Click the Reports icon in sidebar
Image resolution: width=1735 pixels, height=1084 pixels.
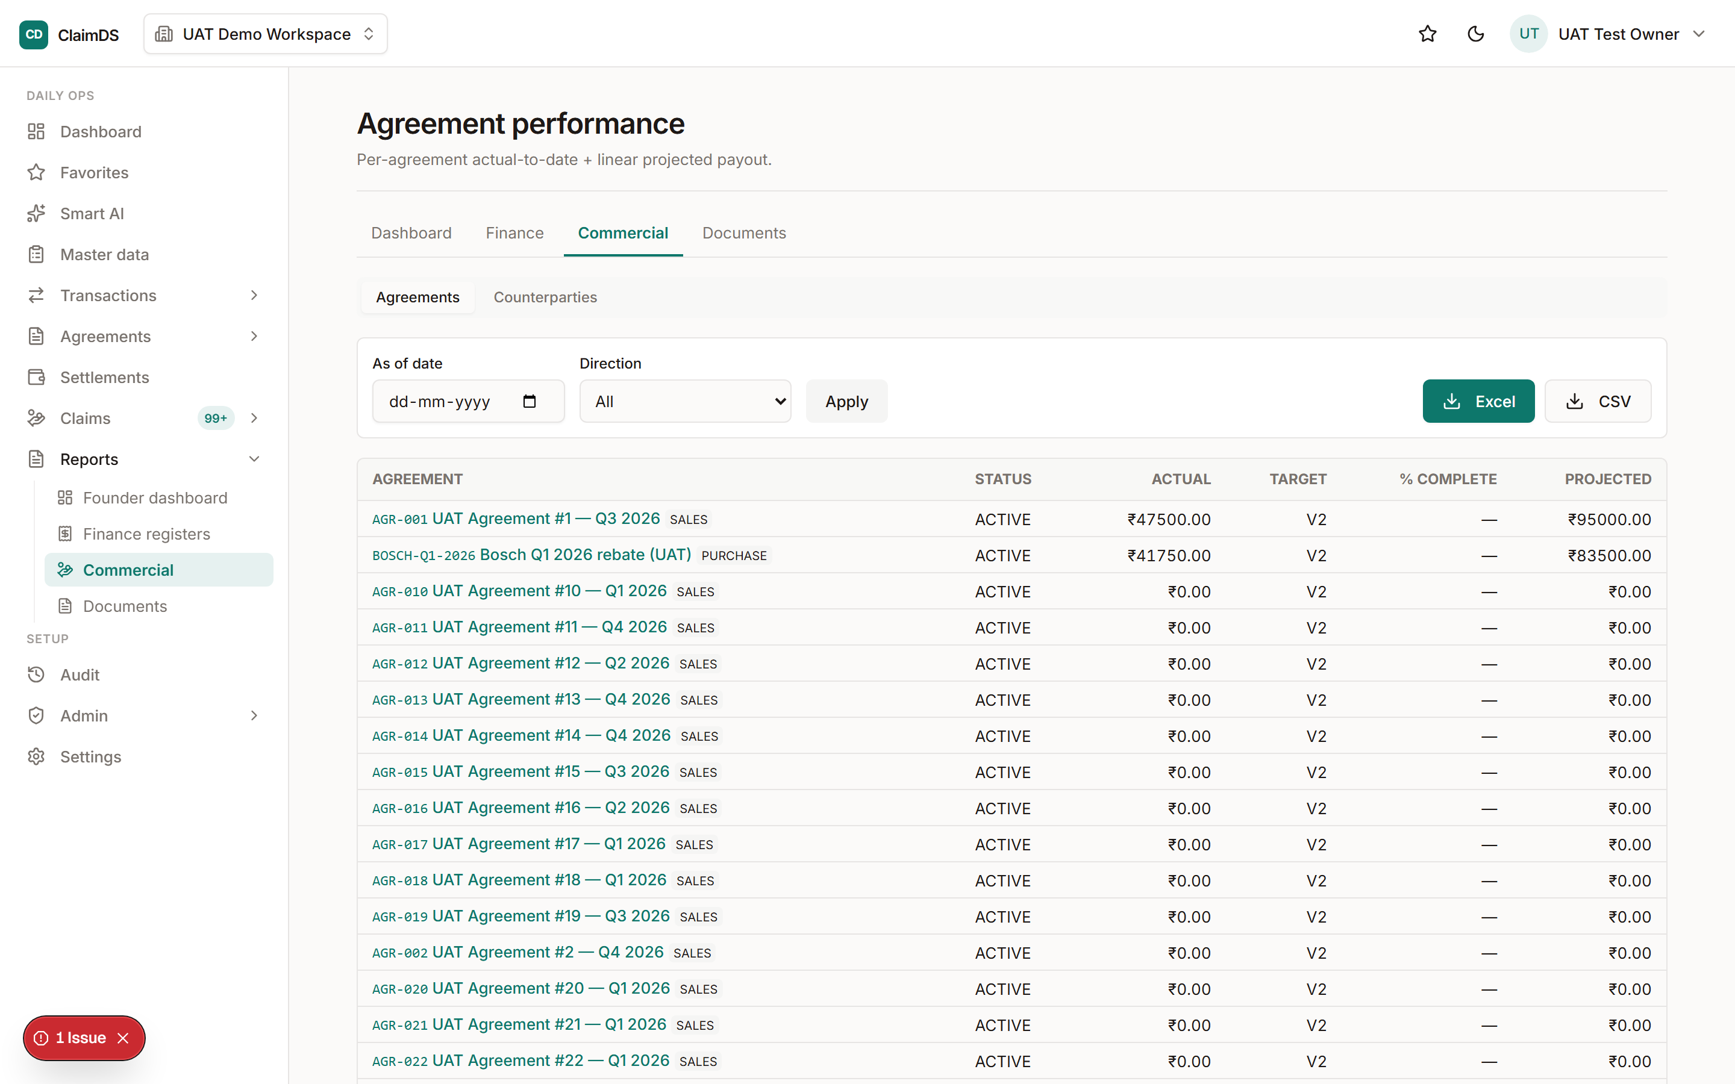[x=37, y=459]
